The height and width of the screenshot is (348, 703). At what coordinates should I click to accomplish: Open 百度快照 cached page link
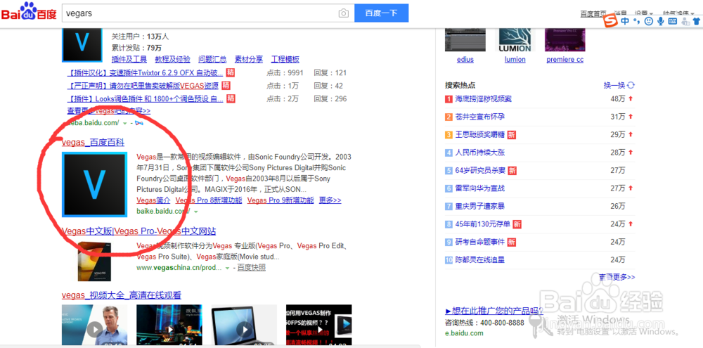(x=251, y=268)
